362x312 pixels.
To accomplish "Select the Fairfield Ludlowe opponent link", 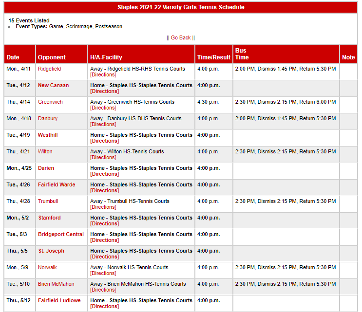I will point(59,301).
